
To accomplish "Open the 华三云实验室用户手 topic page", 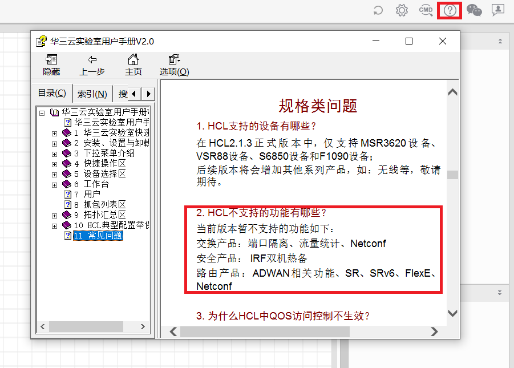I will click(111, 122).
